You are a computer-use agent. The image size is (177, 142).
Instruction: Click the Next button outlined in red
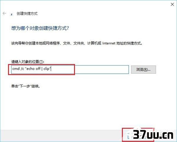click(x=138, y=135)
